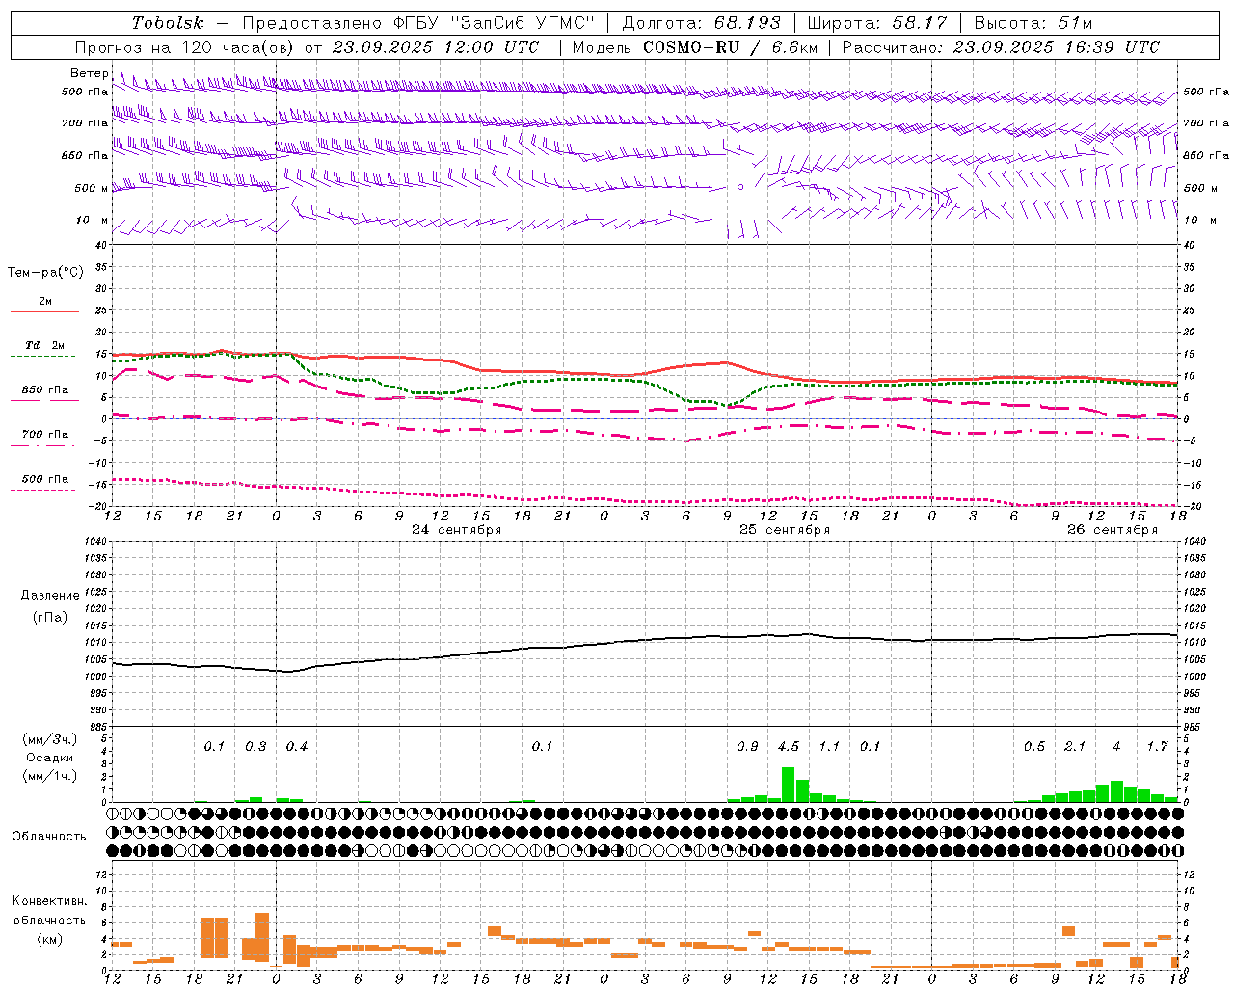
Task: Click the 4.5 precipitation total
Action: click(x=788, y=746)
